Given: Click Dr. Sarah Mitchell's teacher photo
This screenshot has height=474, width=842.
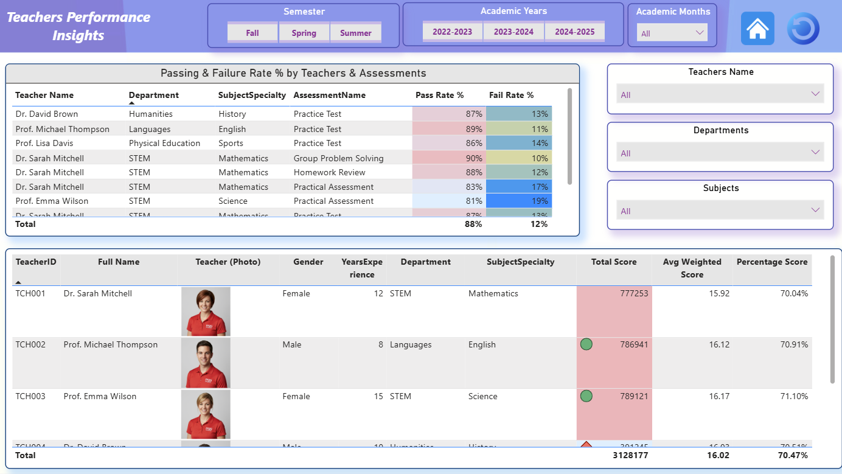Looking at the screenshot, I should 206,312.
